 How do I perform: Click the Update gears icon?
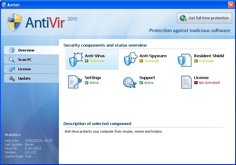click(12, 78)
